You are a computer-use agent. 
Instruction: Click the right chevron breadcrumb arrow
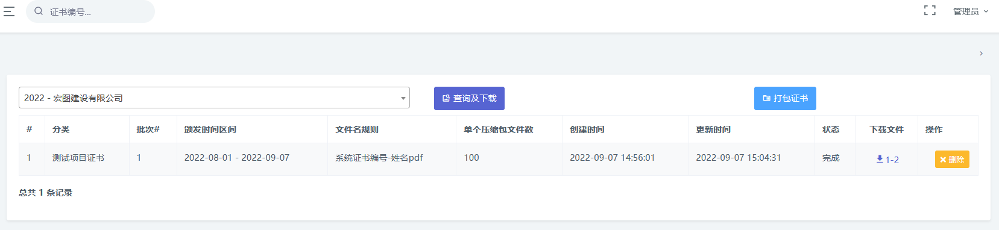pos(981,54)
